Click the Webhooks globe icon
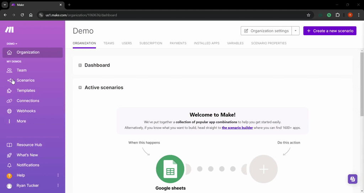Viewport: 364px width, 193px height. 9,111
